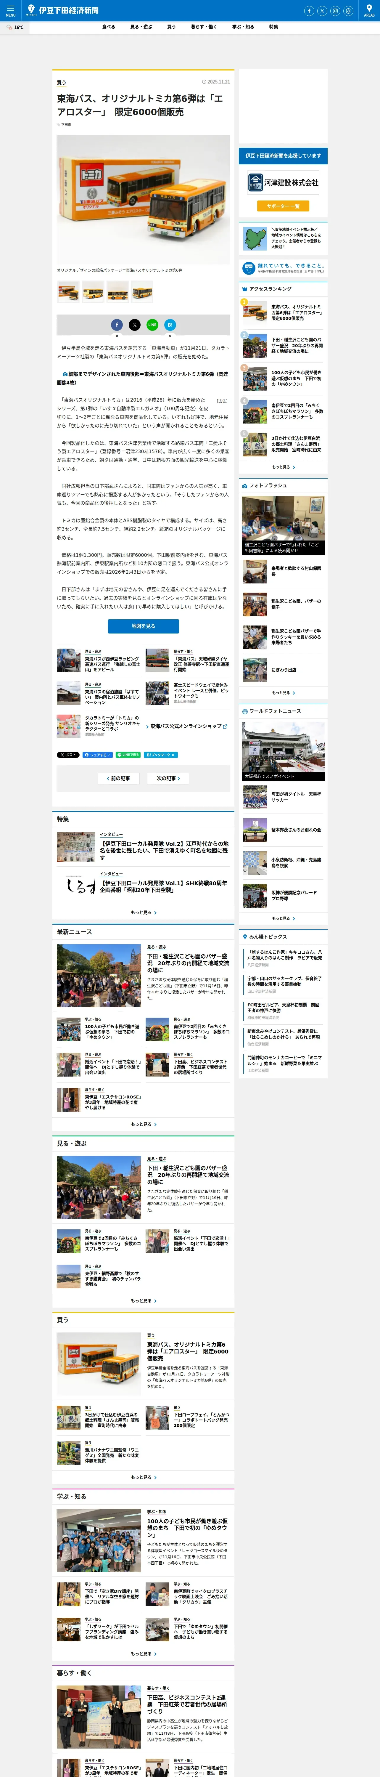Click the 16°C weather icon
Screen dimensions: 380x1777
(10, 28)
